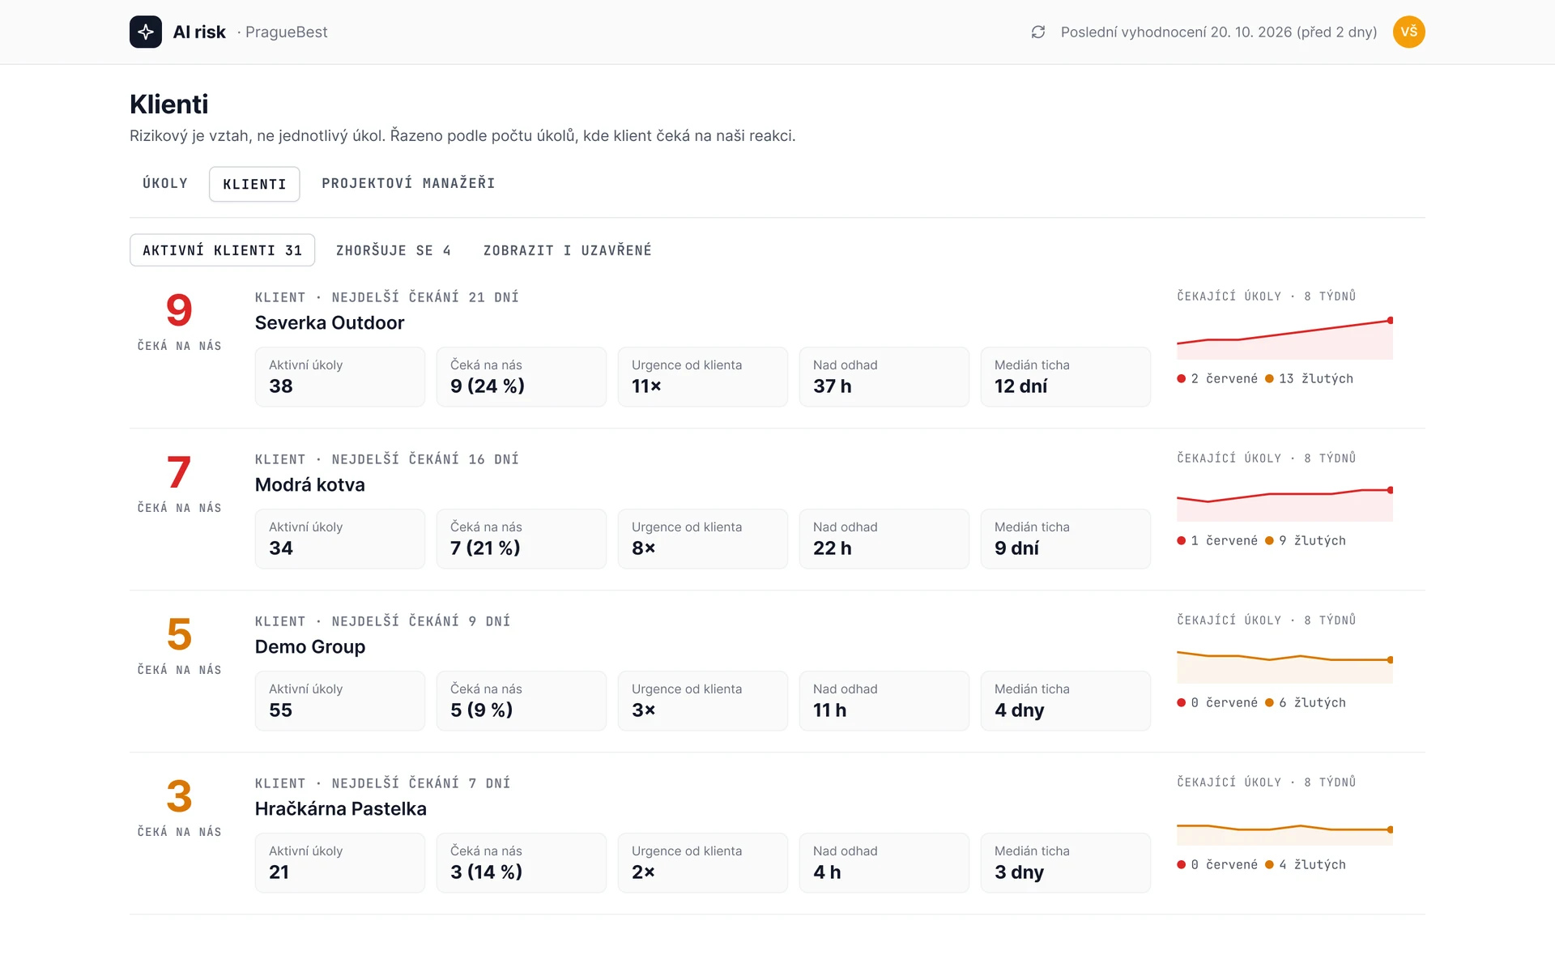Screen dimensions: 1555x972
Task: Open the Hračkárna Pastelka client
Action: click(341, 808)
